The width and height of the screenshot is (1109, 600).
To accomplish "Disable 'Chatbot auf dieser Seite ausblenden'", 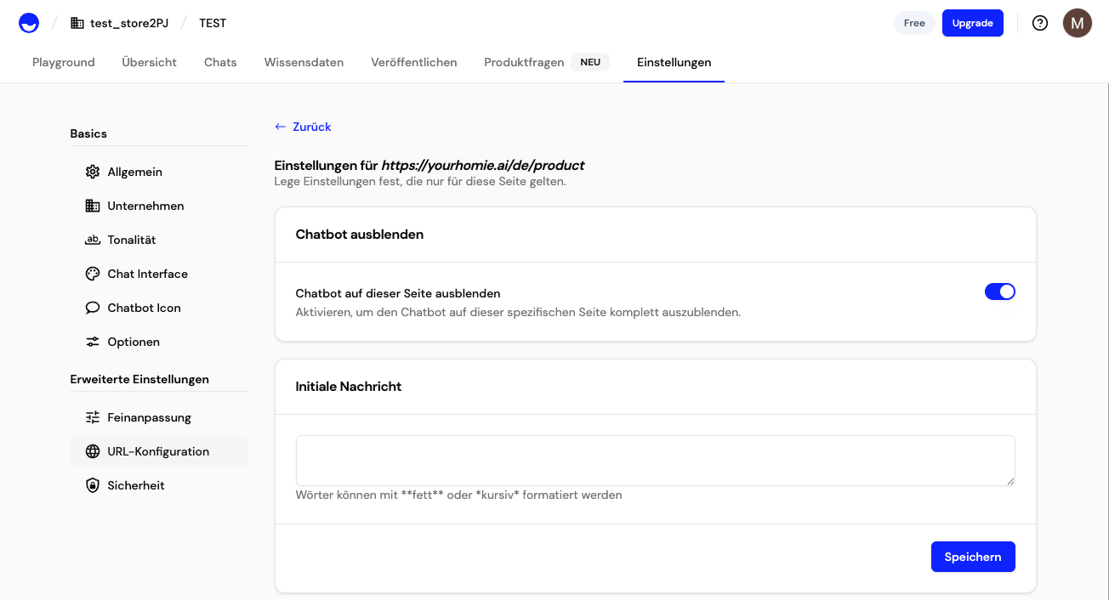I will point(1000,291).
